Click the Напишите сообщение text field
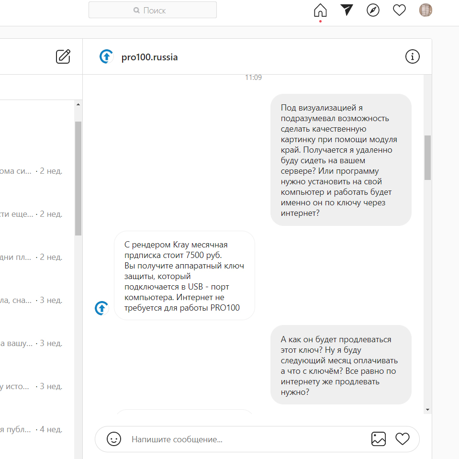The width and height of the screenshot is (459, 459). tap(244, 439)
